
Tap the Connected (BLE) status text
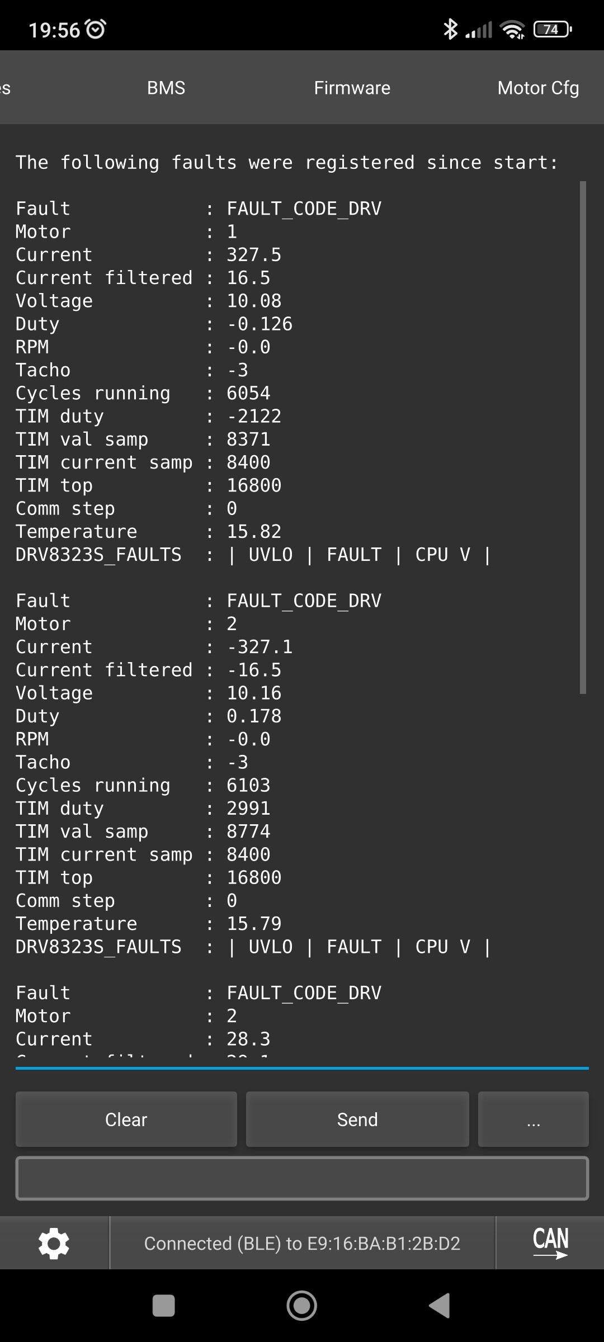point(302,1243)
